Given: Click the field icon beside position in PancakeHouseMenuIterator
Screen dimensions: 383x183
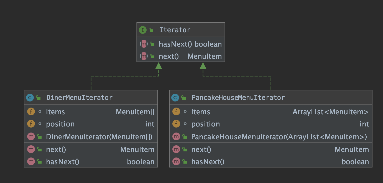Looking at the screenshot, I should coord(176,124).
